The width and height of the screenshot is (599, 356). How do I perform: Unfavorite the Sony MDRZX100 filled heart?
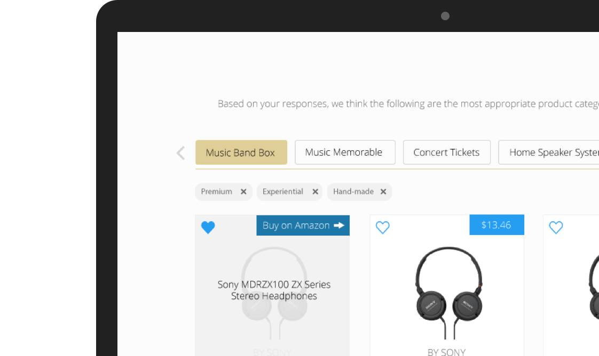click(x=208, y=227)
